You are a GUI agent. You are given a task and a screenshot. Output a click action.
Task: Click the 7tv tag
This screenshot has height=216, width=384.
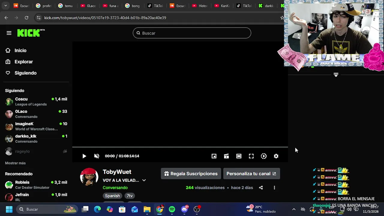130,196
